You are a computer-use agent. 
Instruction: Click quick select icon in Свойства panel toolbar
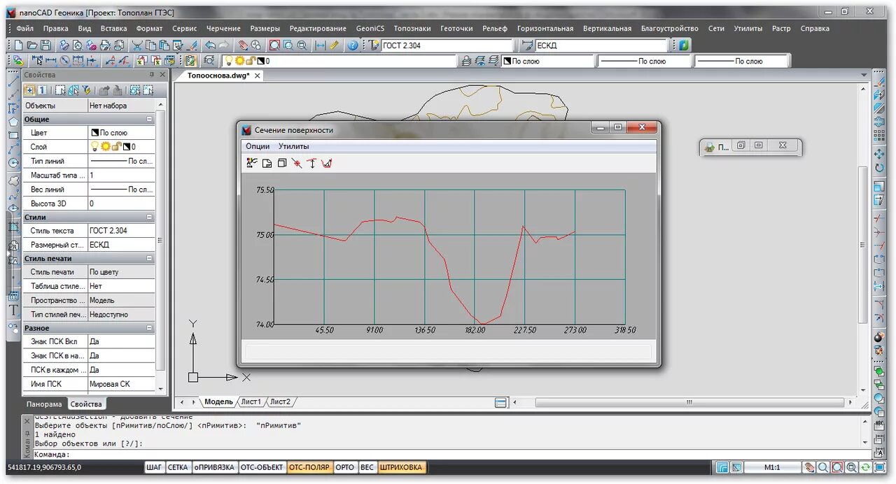[86, 90]
